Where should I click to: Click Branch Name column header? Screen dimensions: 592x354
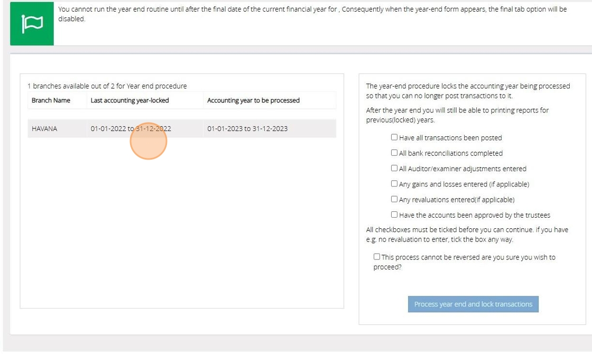point(51,100)
